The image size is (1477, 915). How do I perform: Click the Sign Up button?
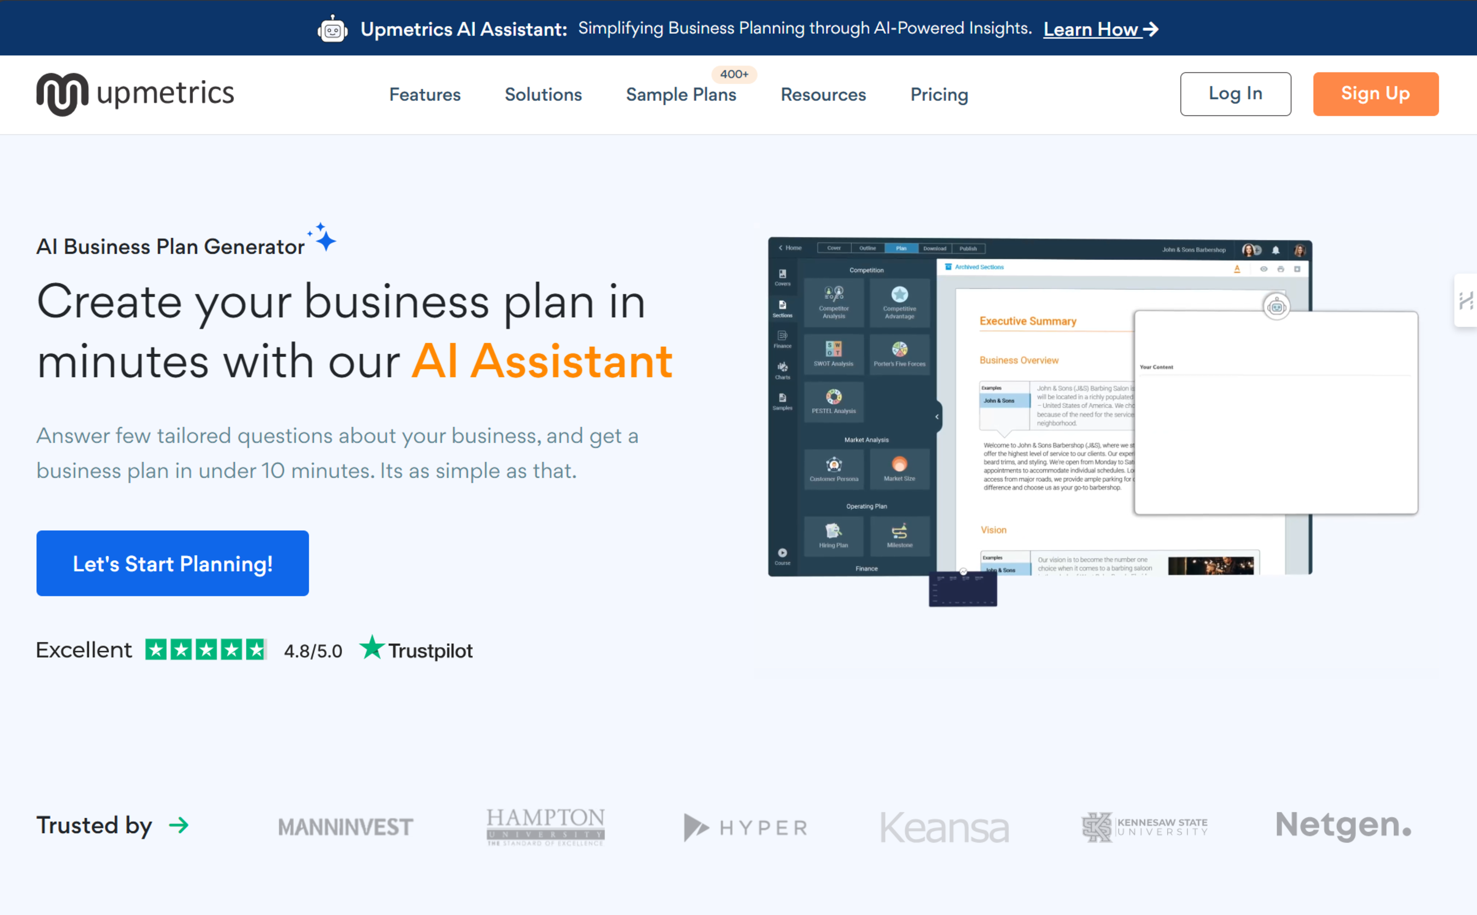[1375, 94]
